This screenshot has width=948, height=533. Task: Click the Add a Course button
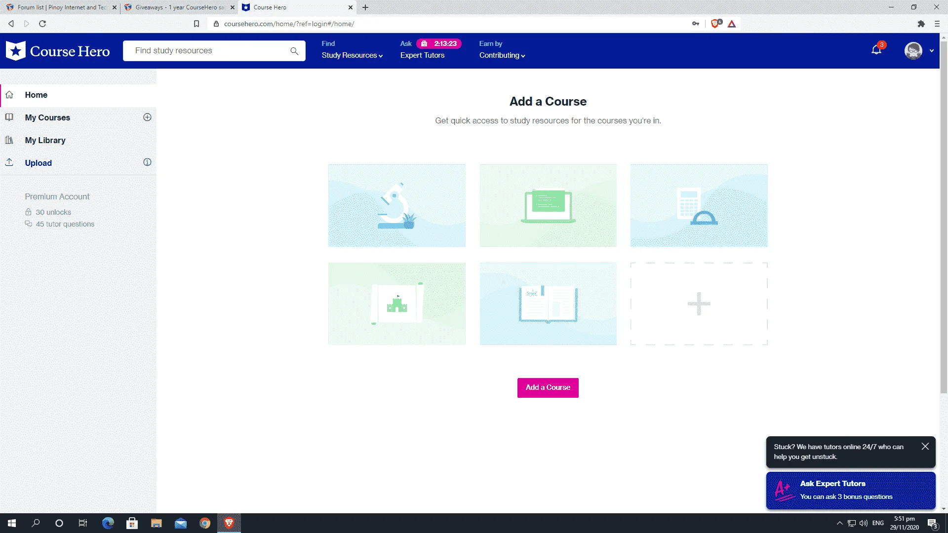[548, 388]
